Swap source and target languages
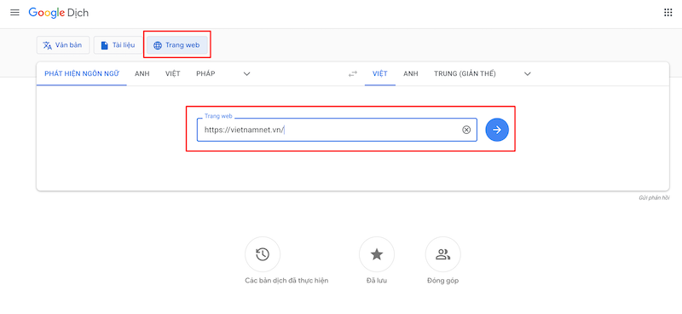Screen dimensions: 682x314 click(352, 74)
